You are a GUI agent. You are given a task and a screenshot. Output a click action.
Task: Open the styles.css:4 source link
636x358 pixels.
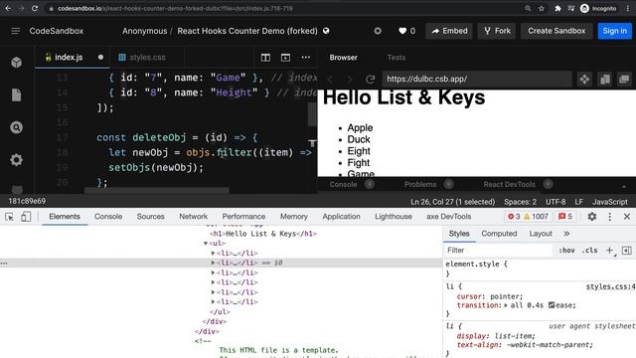tap(610, 286)
